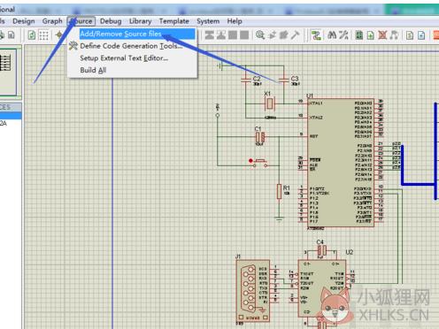Click resistor R1 in schematic
The width and height of the screenshot is (439, 329).
[x=279, y=191]
